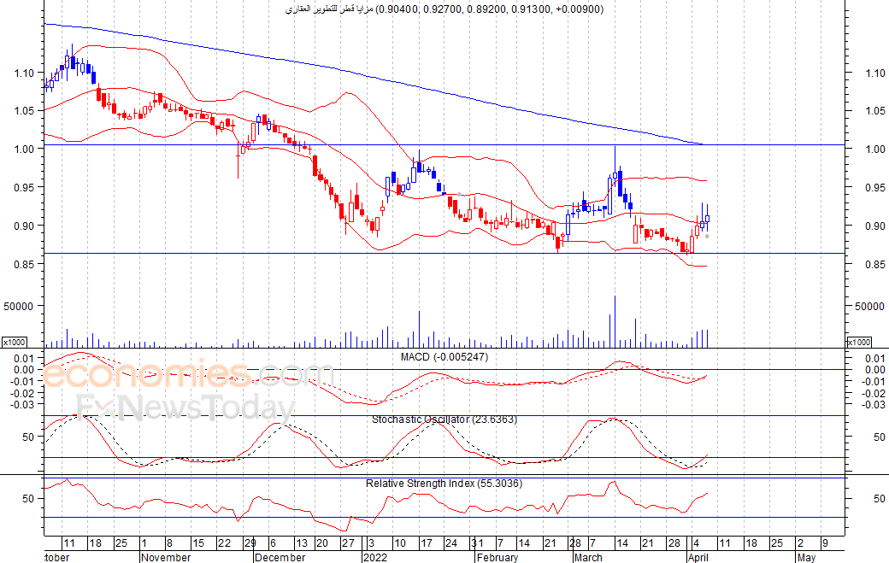Click the Relative Strength Index label
The height and width of the screenshot is (563, 889).
444,484
